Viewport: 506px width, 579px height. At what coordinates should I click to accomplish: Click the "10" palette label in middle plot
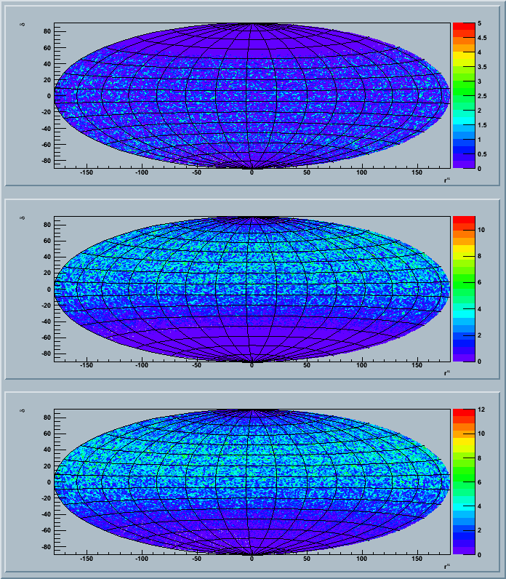click(x=481, y=230)
